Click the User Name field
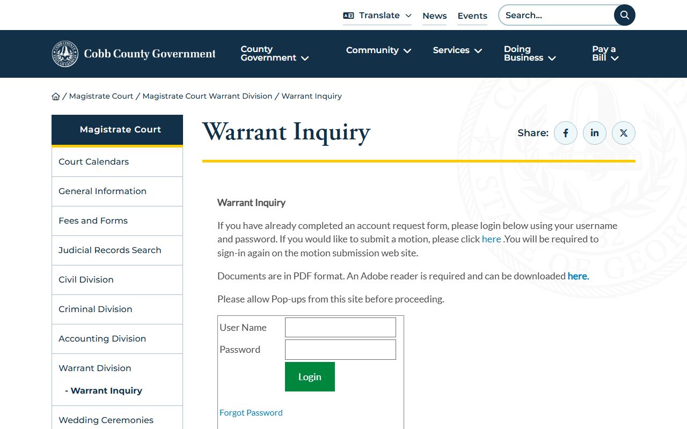 pos(340,328)
